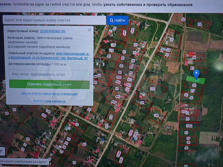223x167 pixels.
Task: Click the pencil tool icon at left edge
Action: (2, 151)
